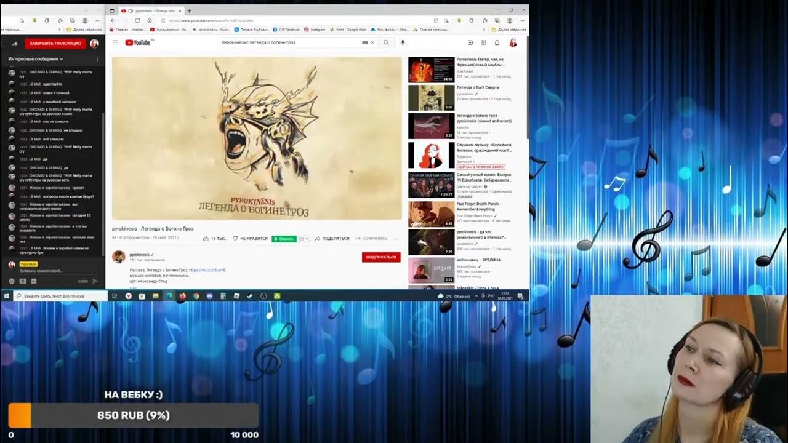Screen dimensions: 788x443
Task: Click the video player artwork
Action: (x=257, y=138)
